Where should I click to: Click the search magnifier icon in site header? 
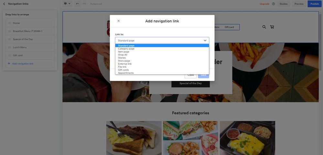pyautogui.click(x=264, y=27)
